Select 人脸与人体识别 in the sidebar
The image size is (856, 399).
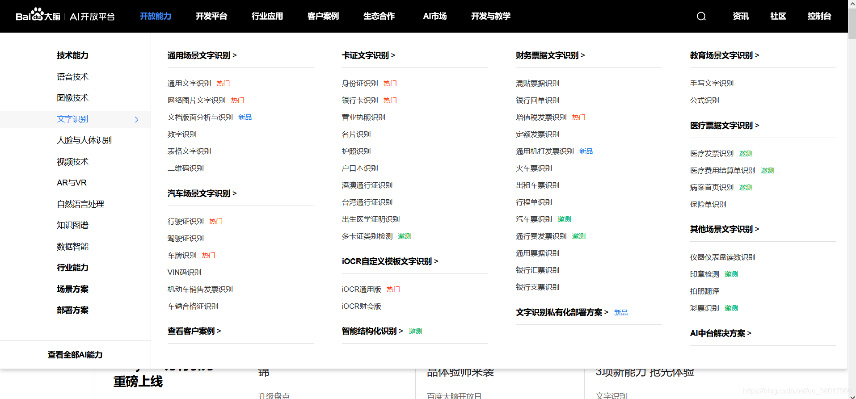pyautogui.click(x=84, y=140)
